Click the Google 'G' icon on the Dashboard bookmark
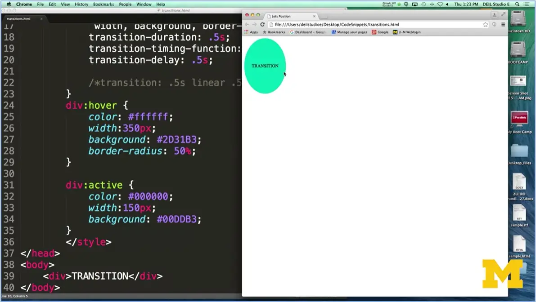 293,32
